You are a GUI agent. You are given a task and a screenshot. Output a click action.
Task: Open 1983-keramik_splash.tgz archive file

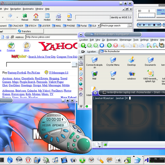pos(150,76)
